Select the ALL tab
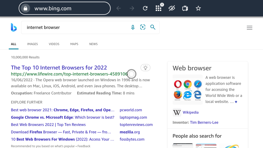This screenshot has height=148, width=263. pyautogui.click(x=14, y=44)
